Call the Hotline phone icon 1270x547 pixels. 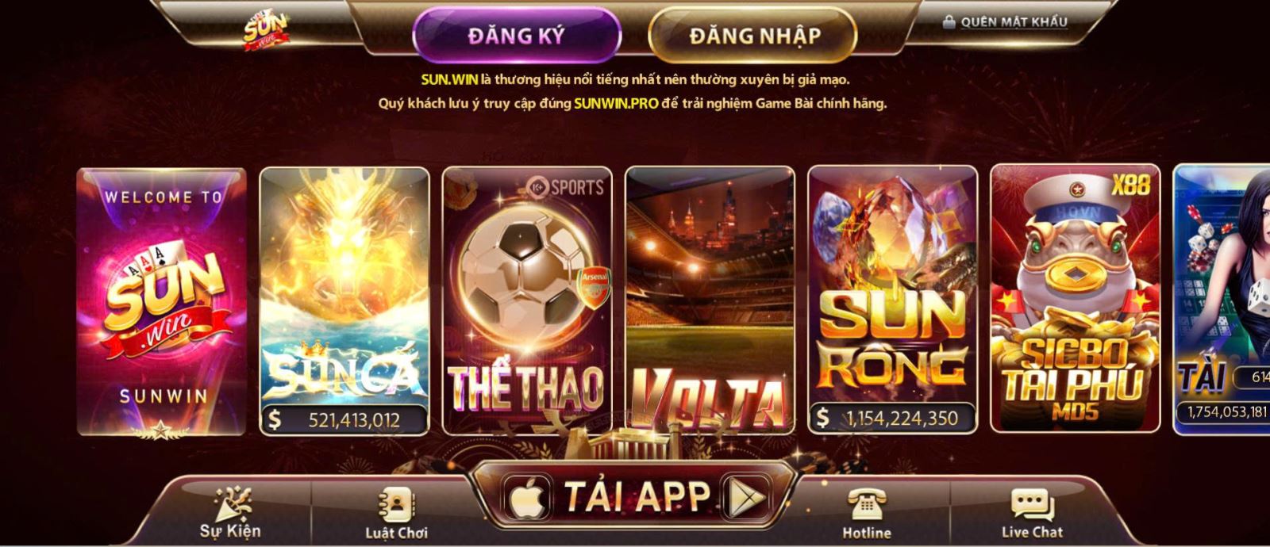(x=867, y=504)
